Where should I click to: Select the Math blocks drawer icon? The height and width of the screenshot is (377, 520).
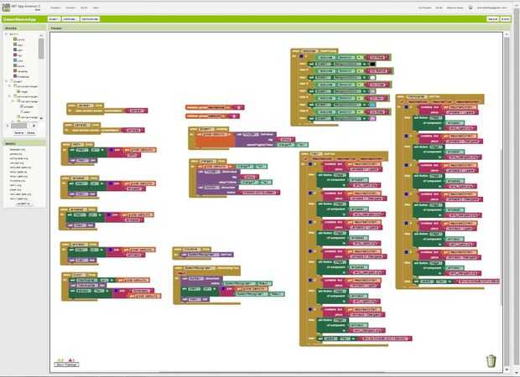click(x=15, y=49)
